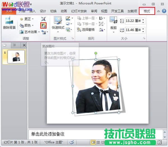Click the Selection Pane (选择窗格) button
168x147 pixels.
click(86, 30)
